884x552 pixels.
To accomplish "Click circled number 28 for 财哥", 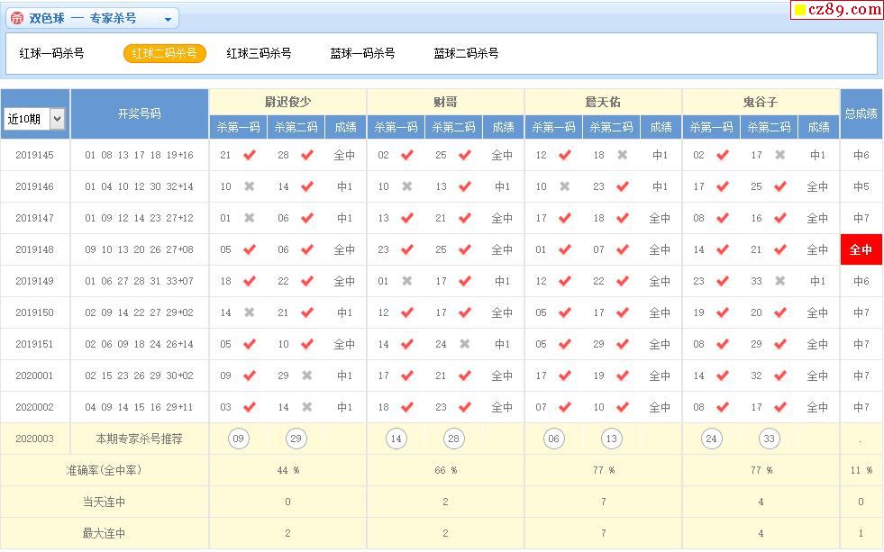I will [454, 439].
